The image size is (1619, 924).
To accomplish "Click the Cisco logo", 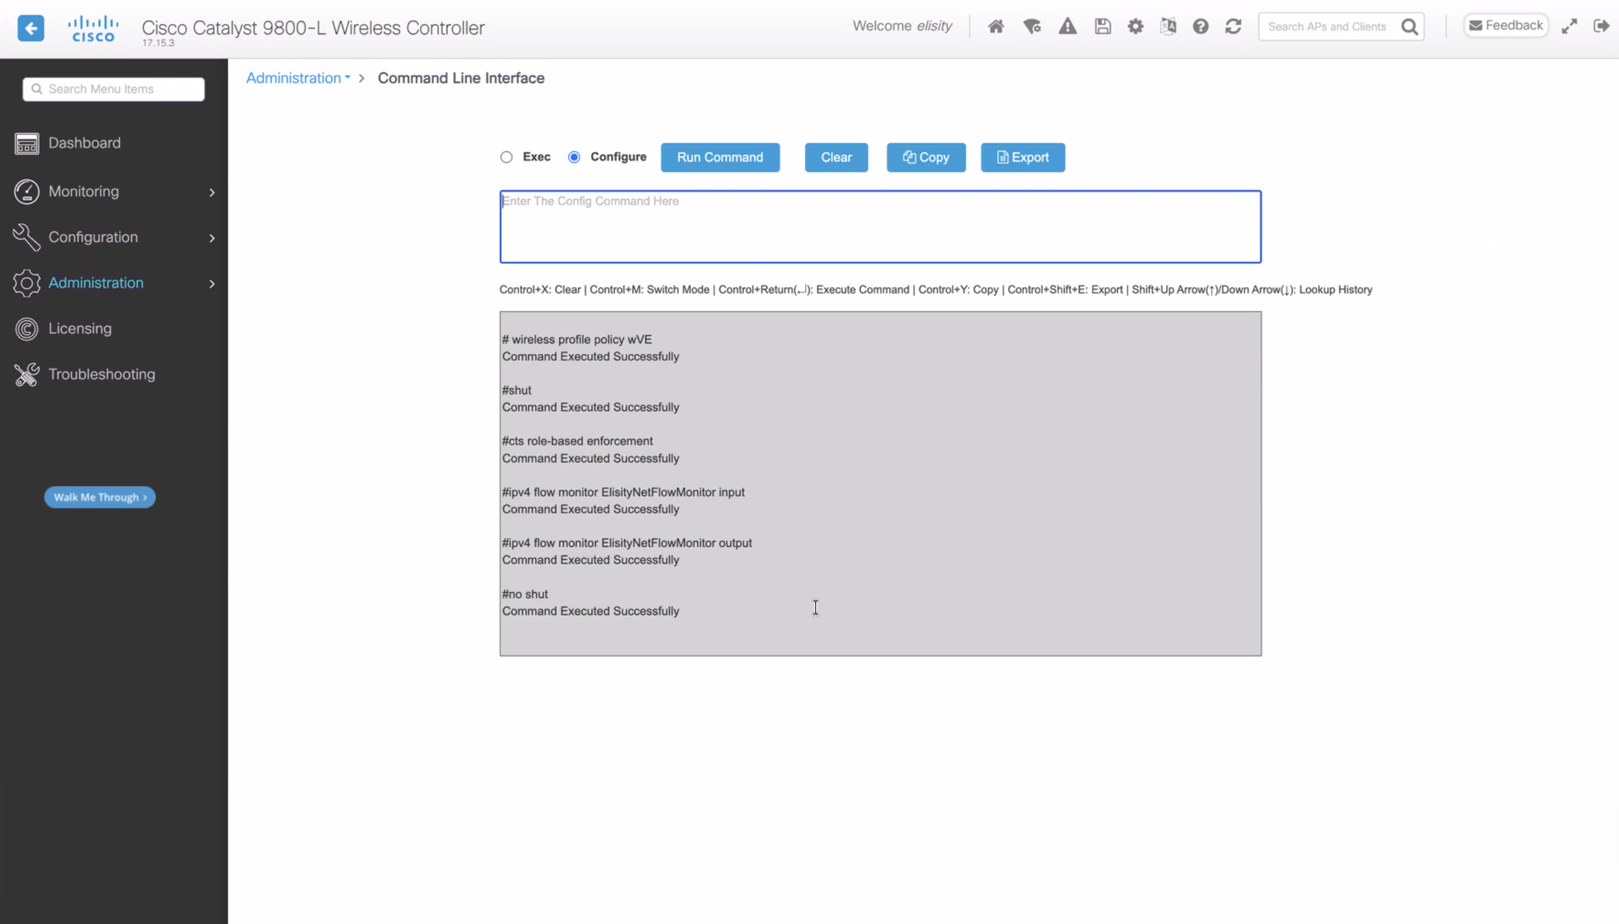I will 93,29.
